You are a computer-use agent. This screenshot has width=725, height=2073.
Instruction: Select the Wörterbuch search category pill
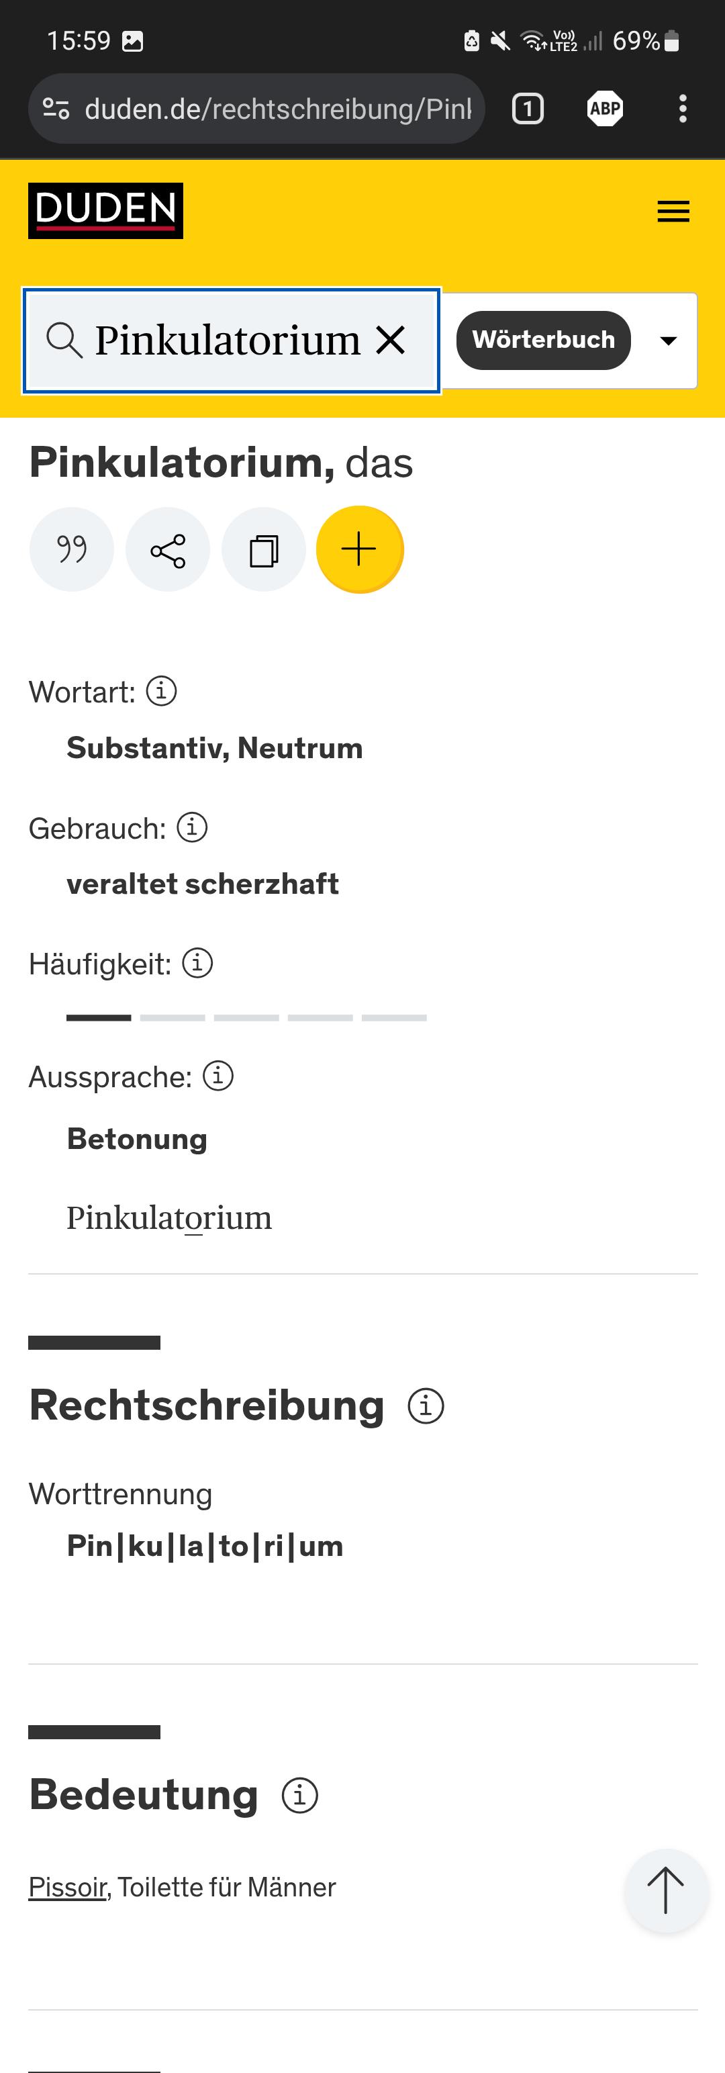(543, 340)
